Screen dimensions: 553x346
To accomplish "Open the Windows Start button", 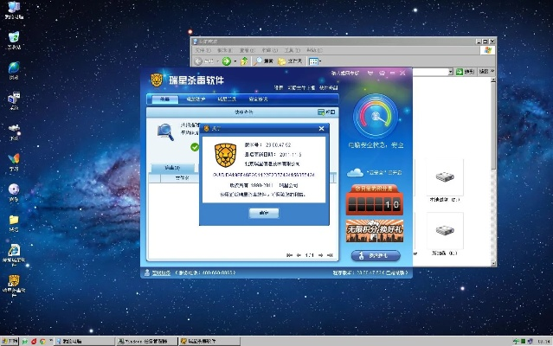I will 10,341.
